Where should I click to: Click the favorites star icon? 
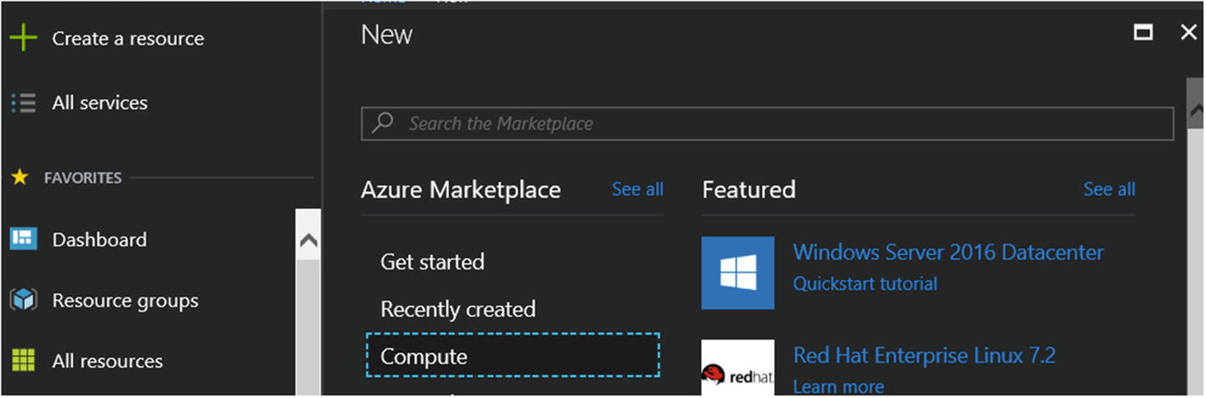click(20, 177)
